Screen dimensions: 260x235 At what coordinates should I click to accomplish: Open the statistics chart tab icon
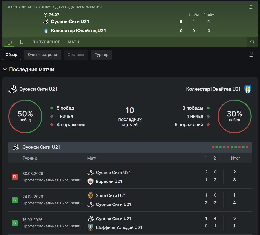pyautogui.click(x=9, y=42)
